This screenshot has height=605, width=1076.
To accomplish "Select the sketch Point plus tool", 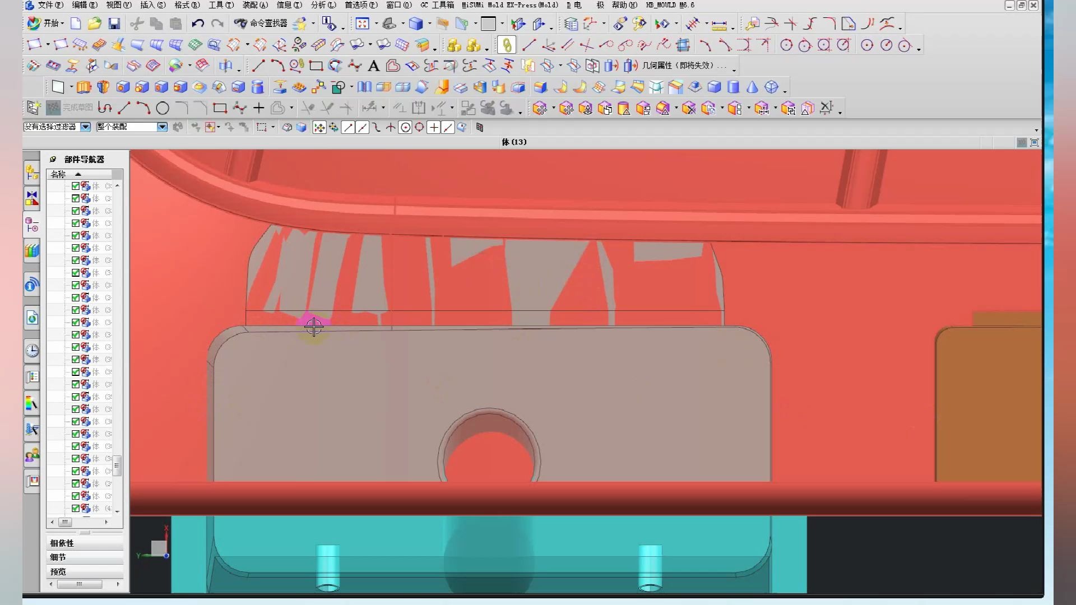I will point(258,108).
